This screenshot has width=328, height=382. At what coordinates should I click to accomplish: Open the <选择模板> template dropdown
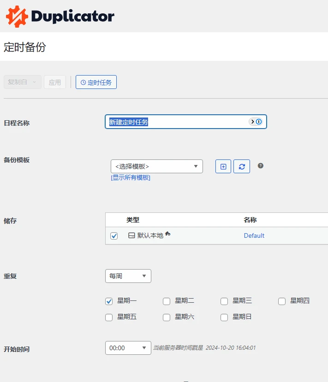pyautogui.click(x=157, y=166)
